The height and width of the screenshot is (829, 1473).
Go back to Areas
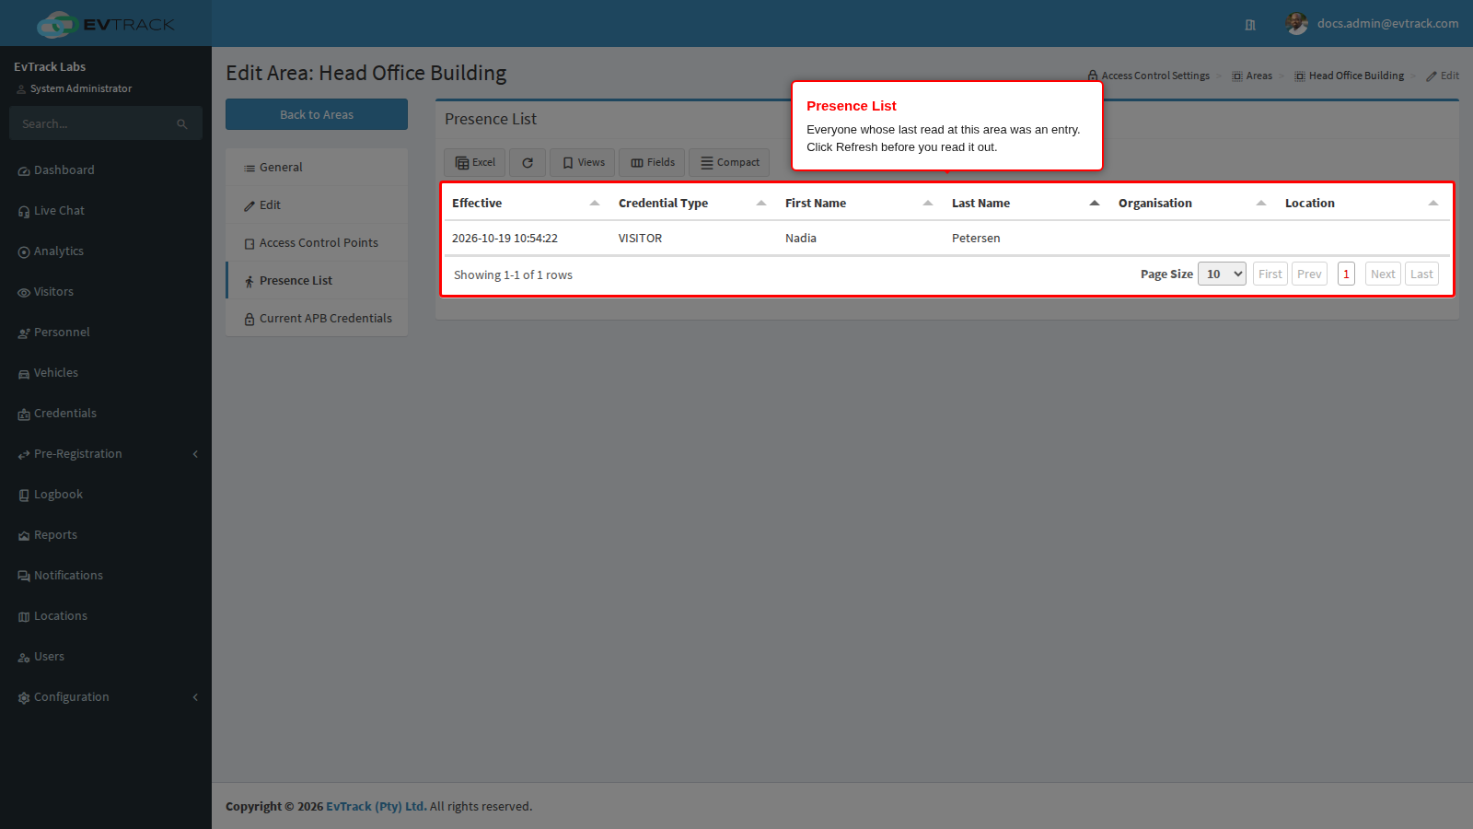pos(317,114)
